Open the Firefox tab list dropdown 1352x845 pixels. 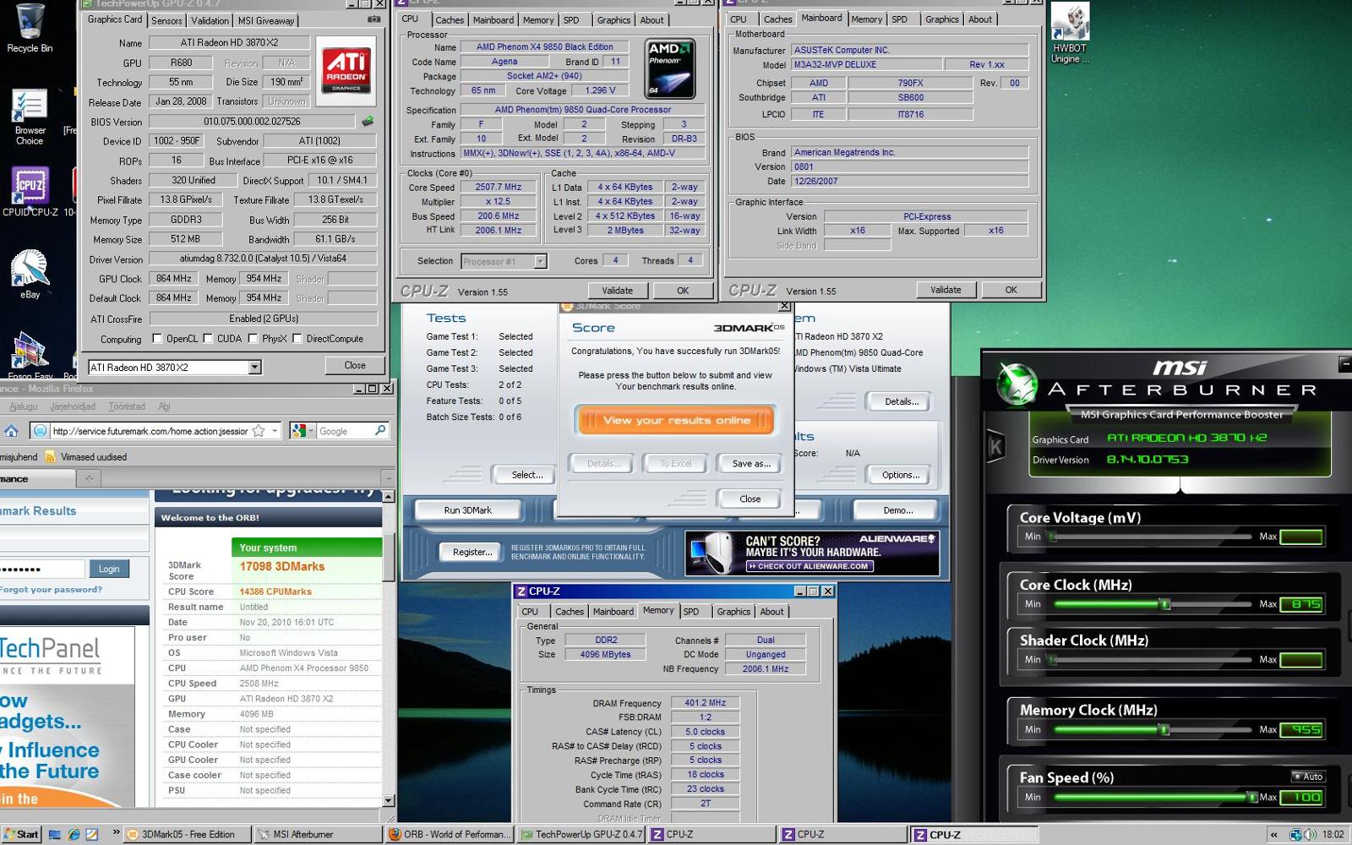(387, 478)
